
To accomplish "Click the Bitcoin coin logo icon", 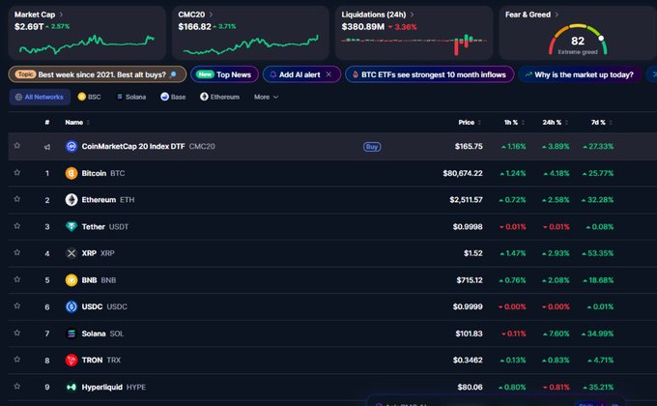I will tap(71, 173).
